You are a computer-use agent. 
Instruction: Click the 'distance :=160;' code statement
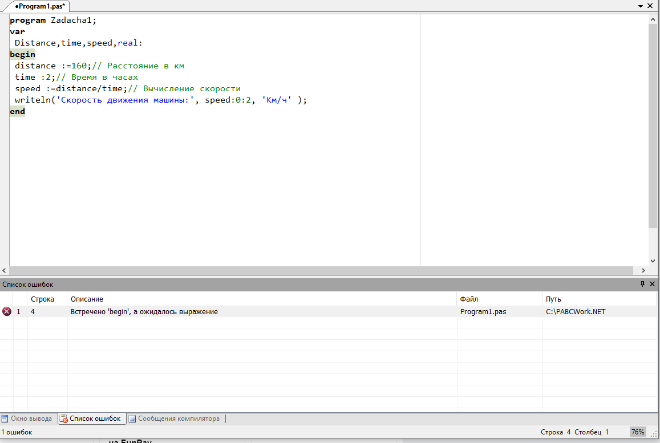pyautogui.click(x=52, y=66)
